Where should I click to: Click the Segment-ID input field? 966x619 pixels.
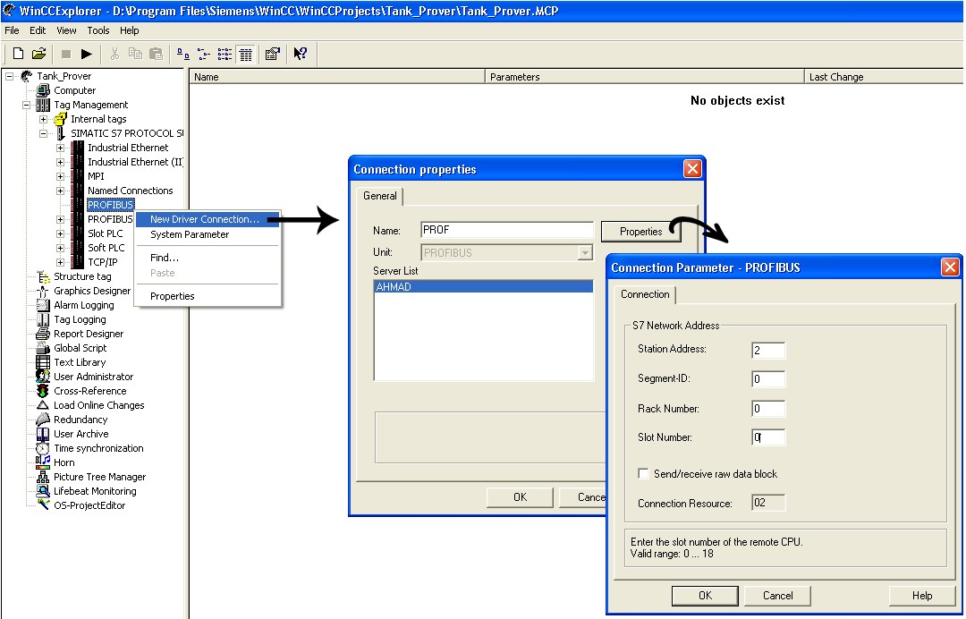(x=768, y=378)
